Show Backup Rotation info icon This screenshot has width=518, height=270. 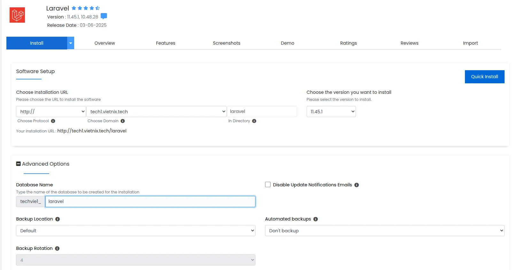pyautogui.click(x=57, y=249)
